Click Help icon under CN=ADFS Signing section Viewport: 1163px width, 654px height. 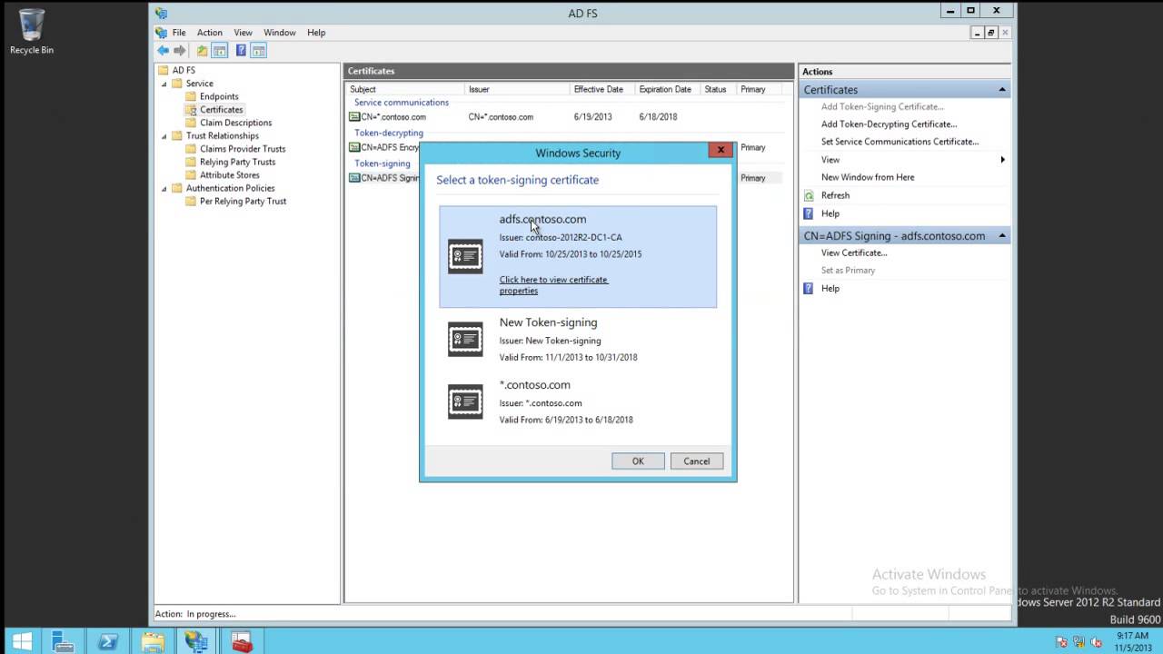point(809,288)
